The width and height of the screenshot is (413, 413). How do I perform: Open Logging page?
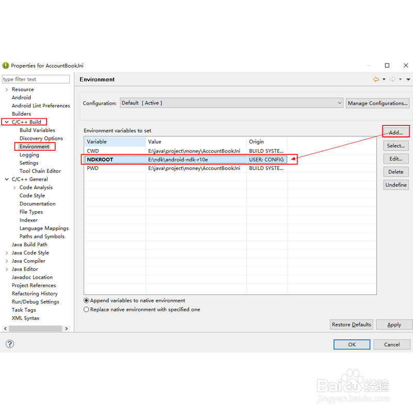point(29,154)
